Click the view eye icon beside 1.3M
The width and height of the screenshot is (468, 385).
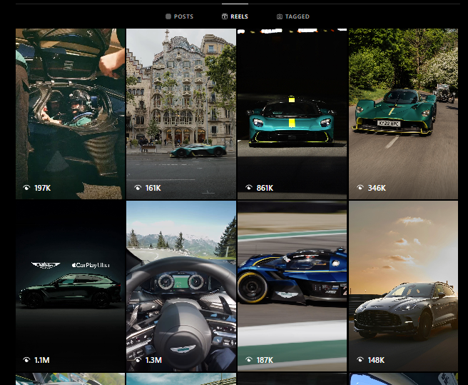click(138, 360)
